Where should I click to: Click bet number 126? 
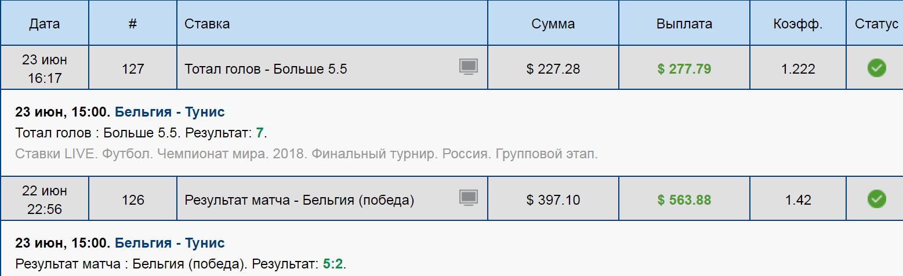(x=133, y=200)
